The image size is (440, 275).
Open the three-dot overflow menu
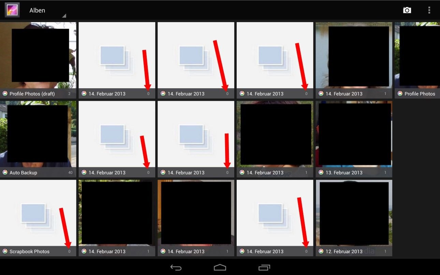pyautogui.click(x=429, y=10)
